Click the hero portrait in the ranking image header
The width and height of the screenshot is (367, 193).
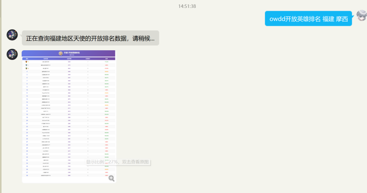click(x=61, y=53)
